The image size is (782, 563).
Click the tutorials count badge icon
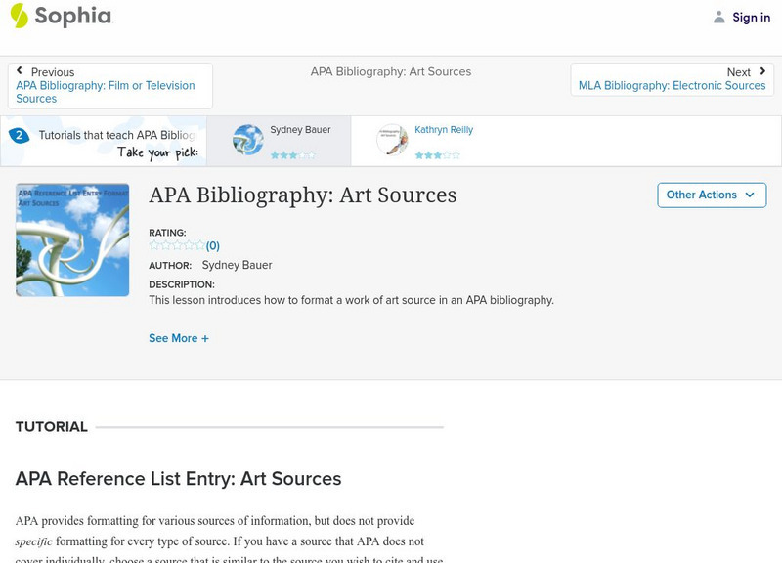[19, 136]
